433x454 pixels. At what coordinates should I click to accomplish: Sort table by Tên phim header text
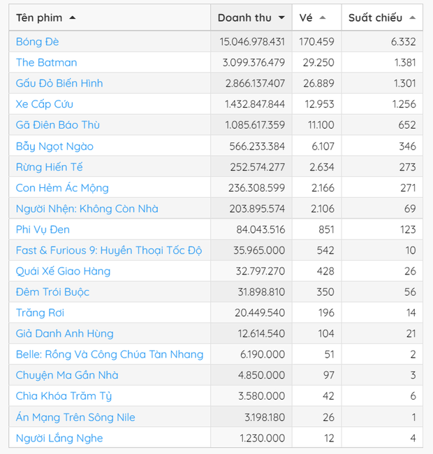click(39, 17)
